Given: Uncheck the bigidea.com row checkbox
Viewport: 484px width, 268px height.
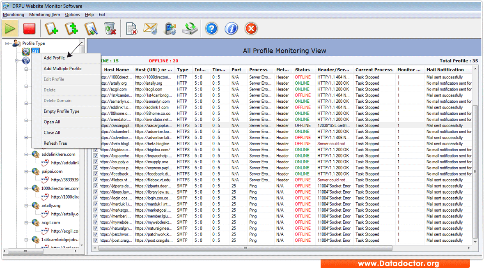Looking at the screenshot, I should (96, 150).
